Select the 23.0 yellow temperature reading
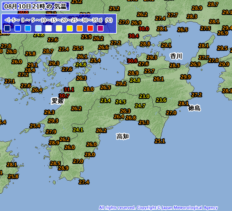Viewport: 232px width, 211px height. pyautogui.click(x=144, y=96)
